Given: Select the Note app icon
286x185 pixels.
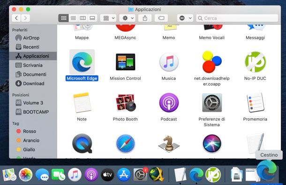Looking at the screenshot, I should pyautogui.click(x=82, y=103).
